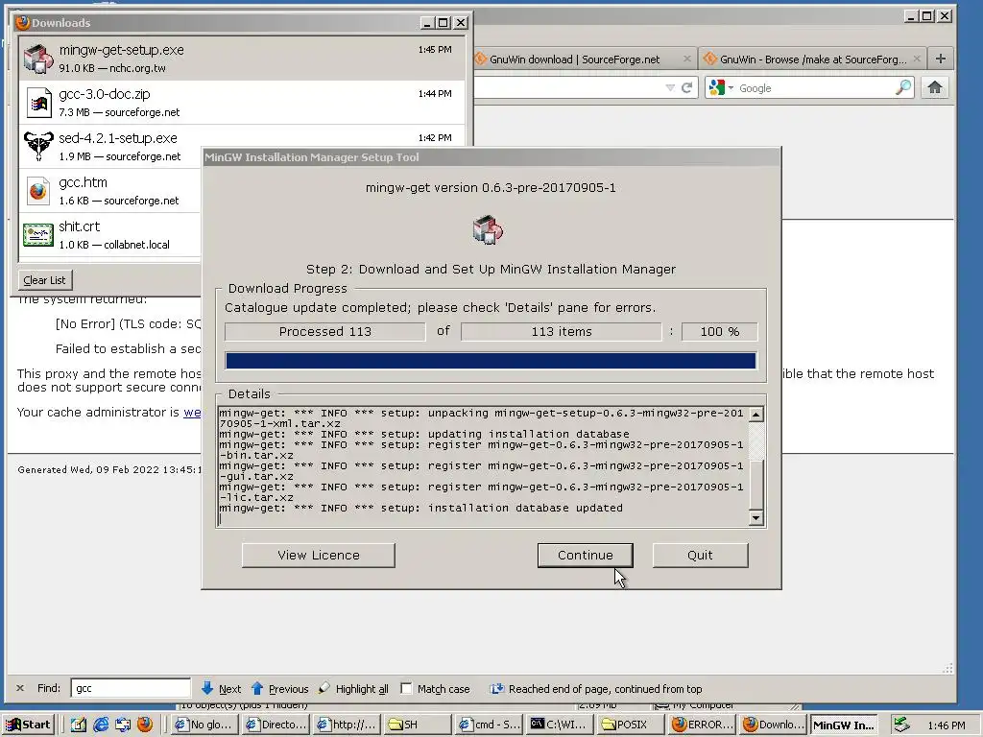Find Previous match in page

[x=279, y=688]
